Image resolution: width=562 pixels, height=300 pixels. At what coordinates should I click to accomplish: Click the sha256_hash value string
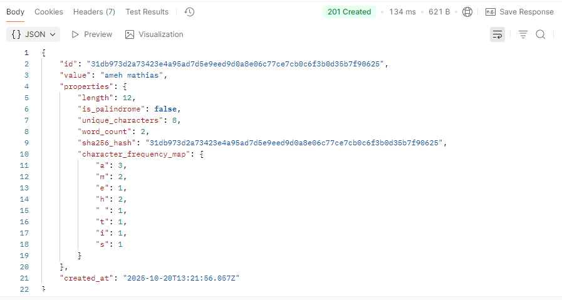[295, 143]
